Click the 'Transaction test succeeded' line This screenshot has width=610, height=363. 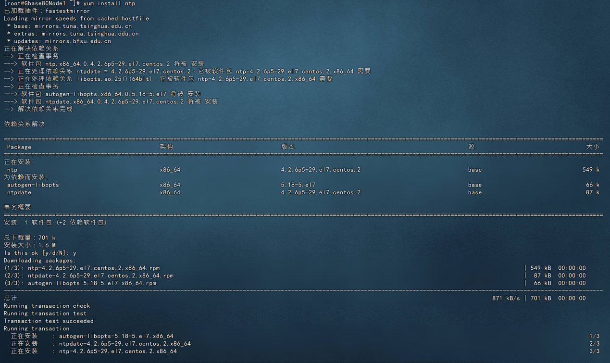point(49,321)
